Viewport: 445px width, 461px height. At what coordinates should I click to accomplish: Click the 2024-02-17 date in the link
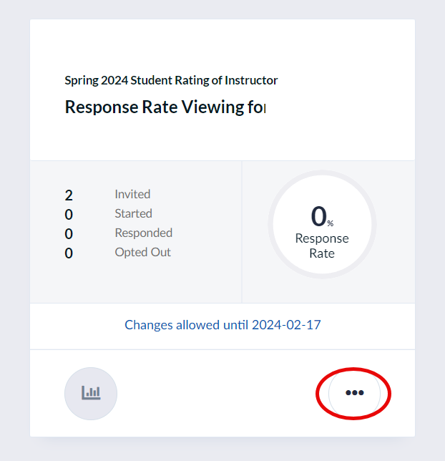286,325
